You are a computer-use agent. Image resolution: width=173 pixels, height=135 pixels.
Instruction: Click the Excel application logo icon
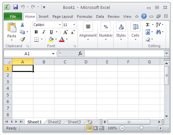pos(7,7)
